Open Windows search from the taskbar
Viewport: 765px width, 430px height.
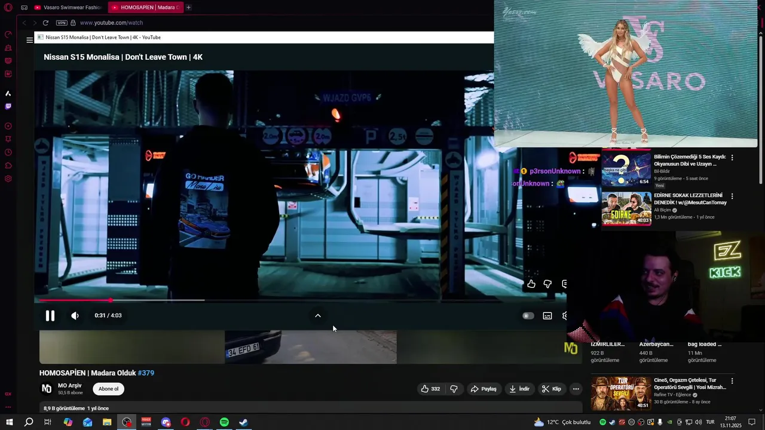(x=29, y=422)
